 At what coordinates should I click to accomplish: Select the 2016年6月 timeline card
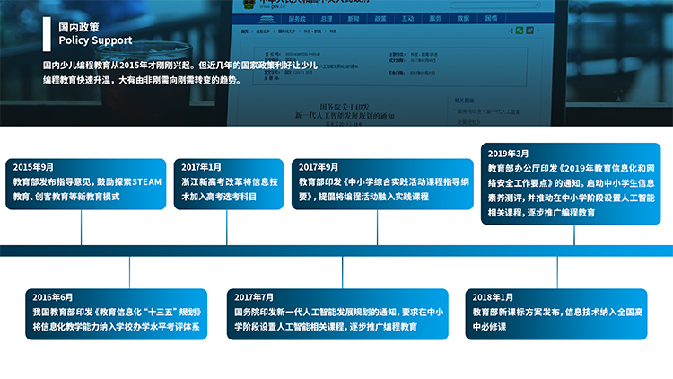[117, 314]
